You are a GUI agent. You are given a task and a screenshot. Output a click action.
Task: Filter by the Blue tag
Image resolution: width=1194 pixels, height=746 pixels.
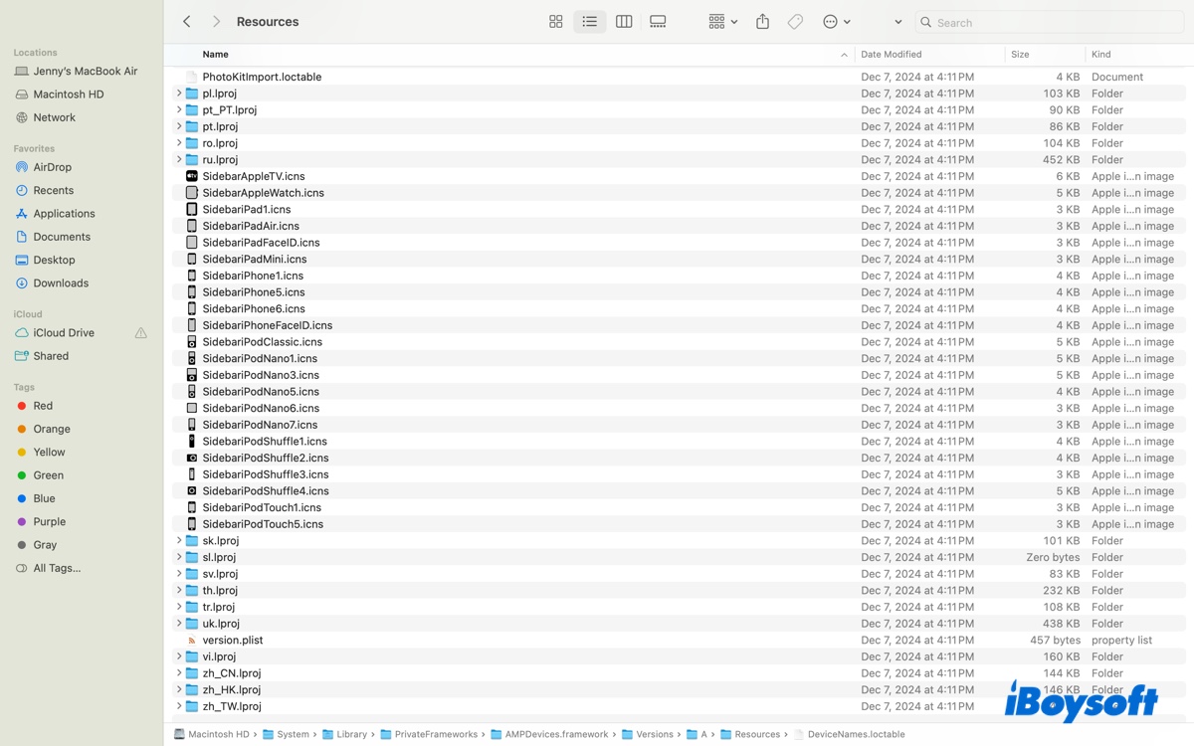(x=44, y=498)
